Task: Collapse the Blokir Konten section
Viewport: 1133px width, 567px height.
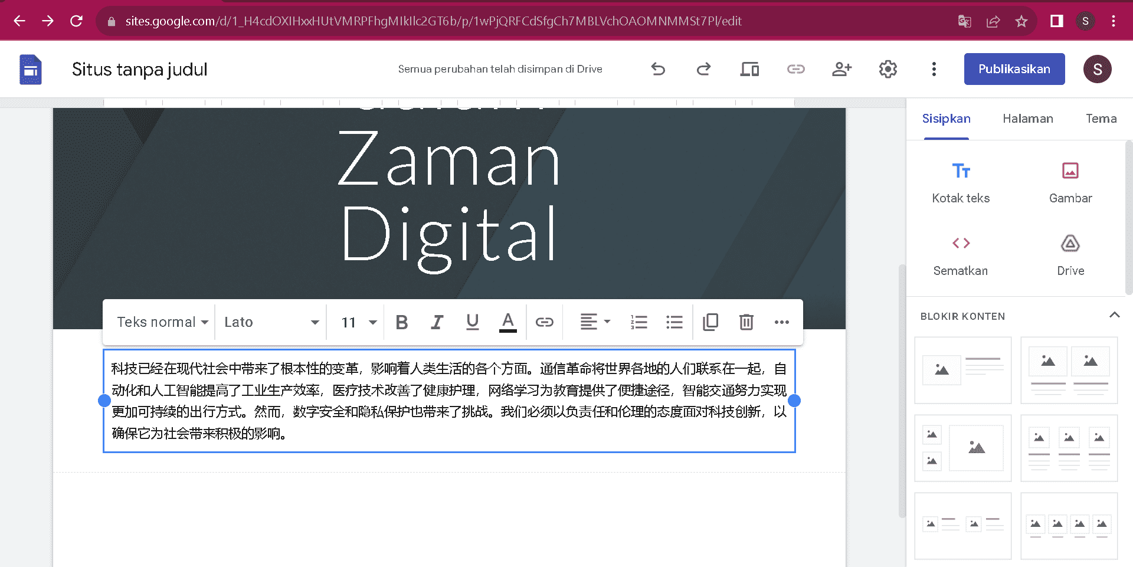Action: click(1114, 315)
